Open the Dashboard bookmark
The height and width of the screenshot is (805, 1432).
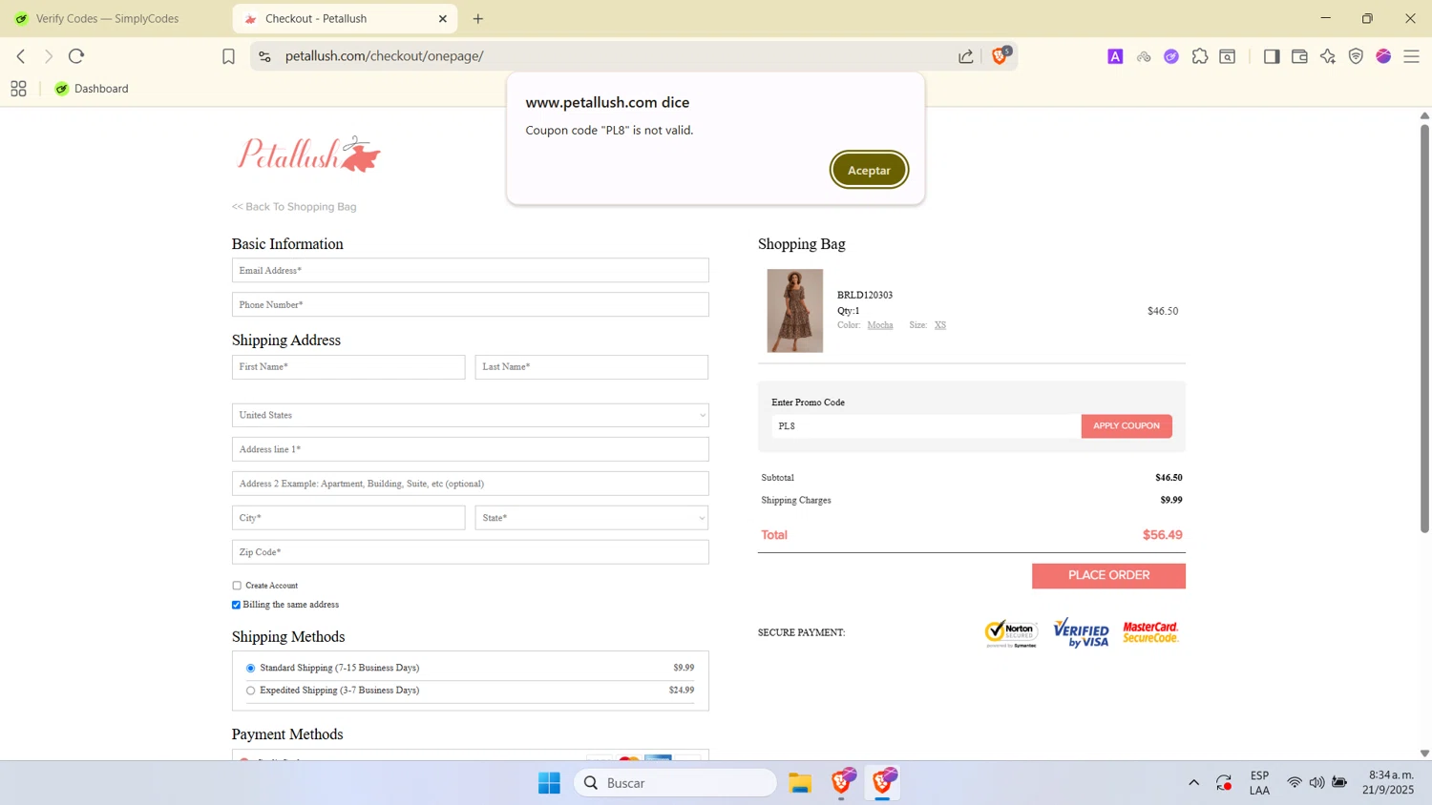point(92,89)
